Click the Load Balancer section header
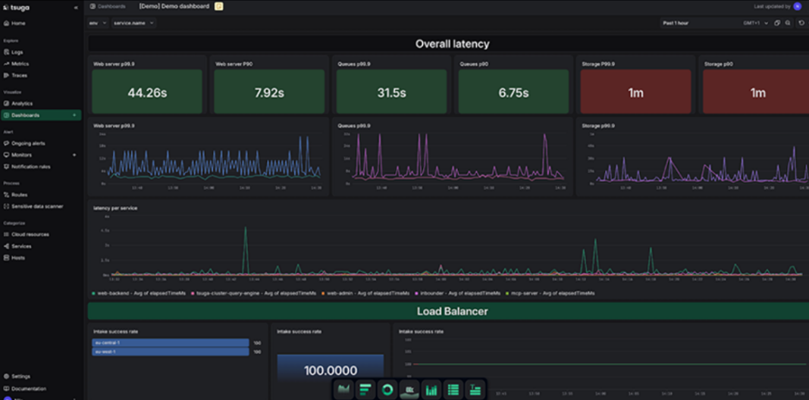 pos(448,311)
